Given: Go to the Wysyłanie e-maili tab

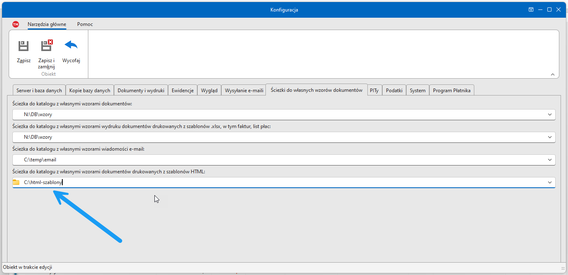Looking at the screenshot, I should (244, 91).
